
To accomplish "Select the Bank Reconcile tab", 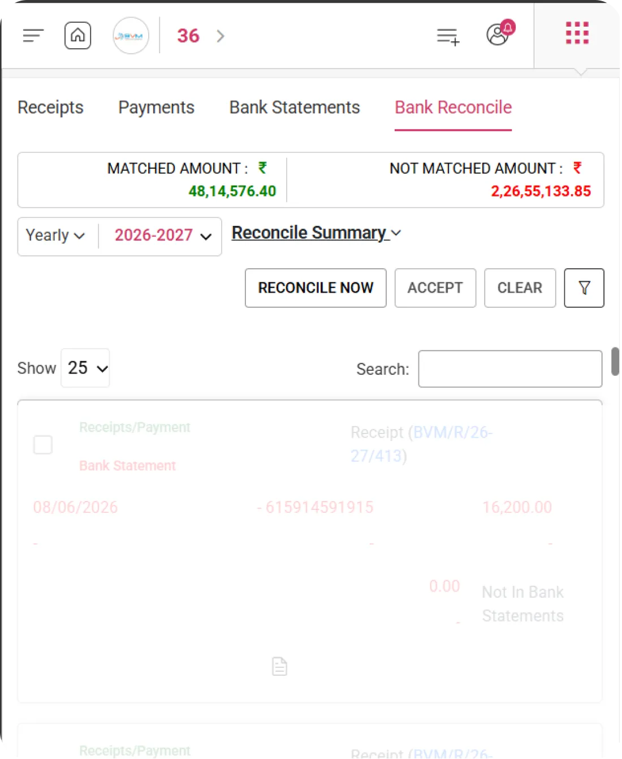I will point(453,108).
